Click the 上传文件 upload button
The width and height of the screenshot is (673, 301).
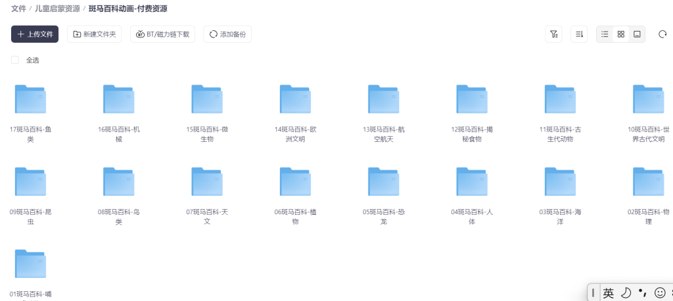(x=35, y=34)
